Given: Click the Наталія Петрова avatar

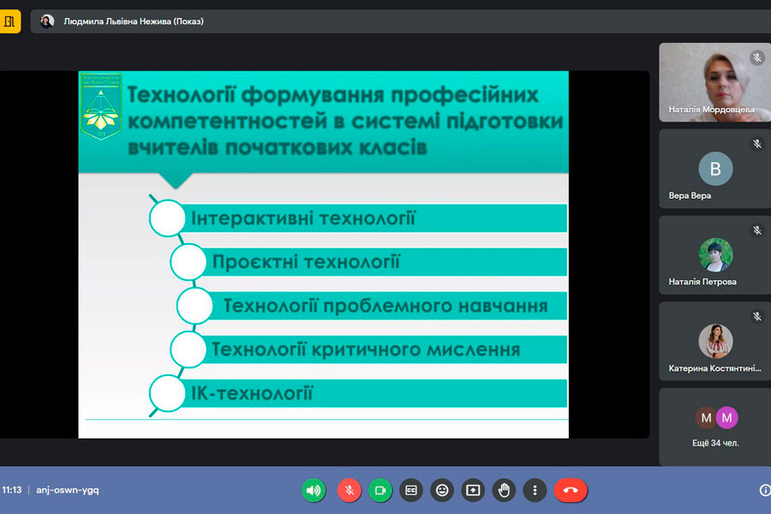Looking at the screenshot, I should coord(715,254).
